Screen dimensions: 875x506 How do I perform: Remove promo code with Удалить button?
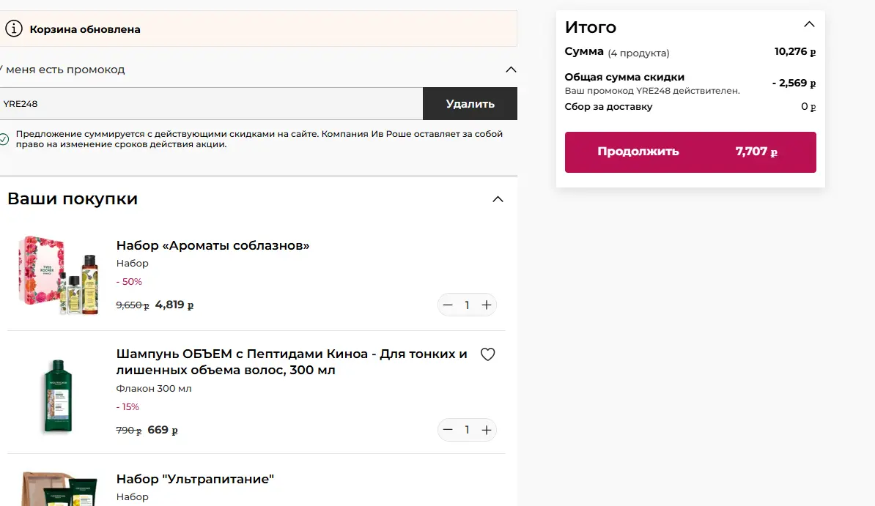coord(470,104)
